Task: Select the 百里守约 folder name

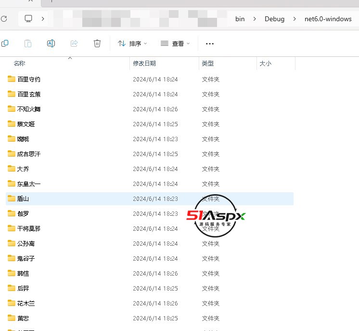Action: pos(29,79)
